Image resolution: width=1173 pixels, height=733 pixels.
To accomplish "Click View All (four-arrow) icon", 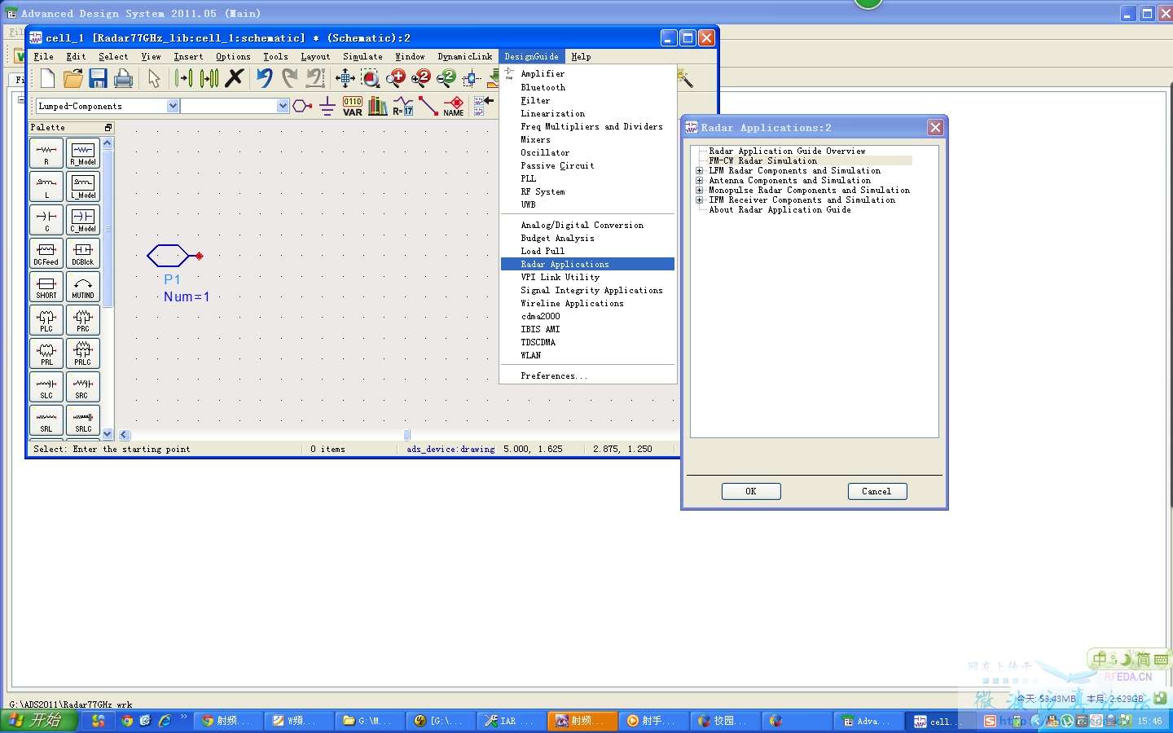I will point(345,78).
